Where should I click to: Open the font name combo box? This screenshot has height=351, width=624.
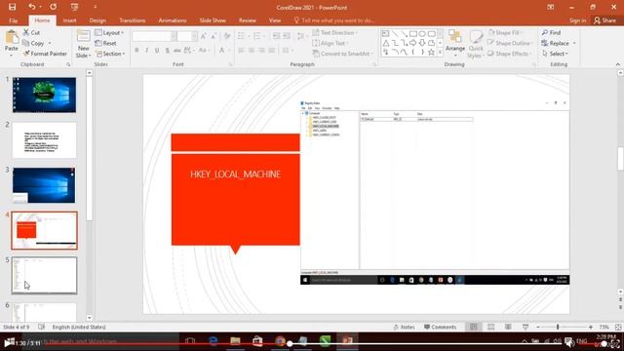click(x=154, y=36)
